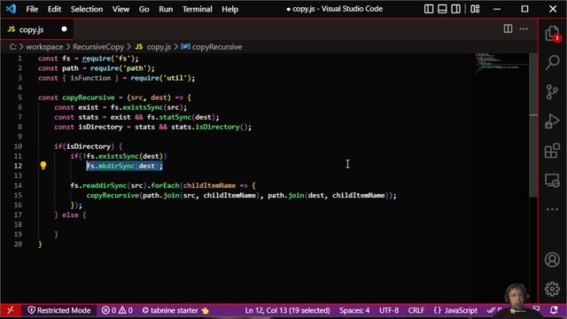The image size is (567, 319).
Task: Open the Extensions view icon
Action: [552, 151]
